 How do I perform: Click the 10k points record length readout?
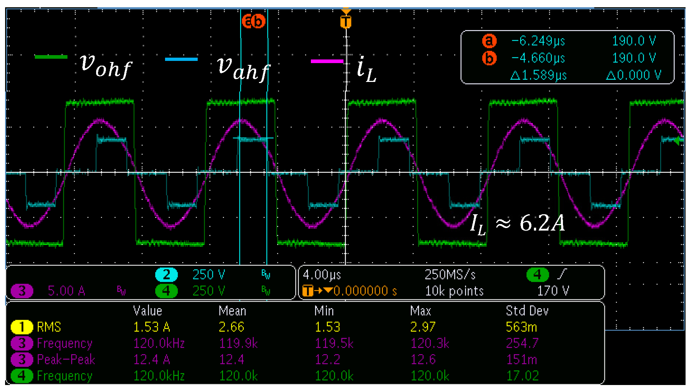(454, 291)
